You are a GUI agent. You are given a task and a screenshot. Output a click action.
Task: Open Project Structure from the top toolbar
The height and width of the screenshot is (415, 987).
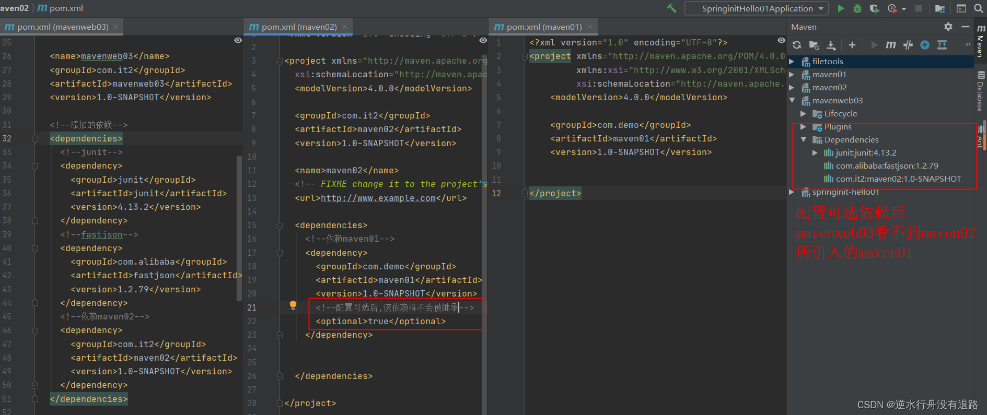click(x=940, y=8)
